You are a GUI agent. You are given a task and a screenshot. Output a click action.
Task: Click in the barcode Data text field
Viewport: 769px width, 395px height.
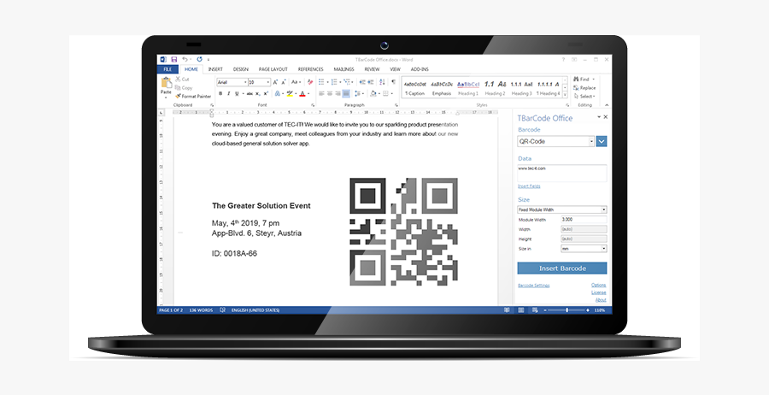(562, 173)
